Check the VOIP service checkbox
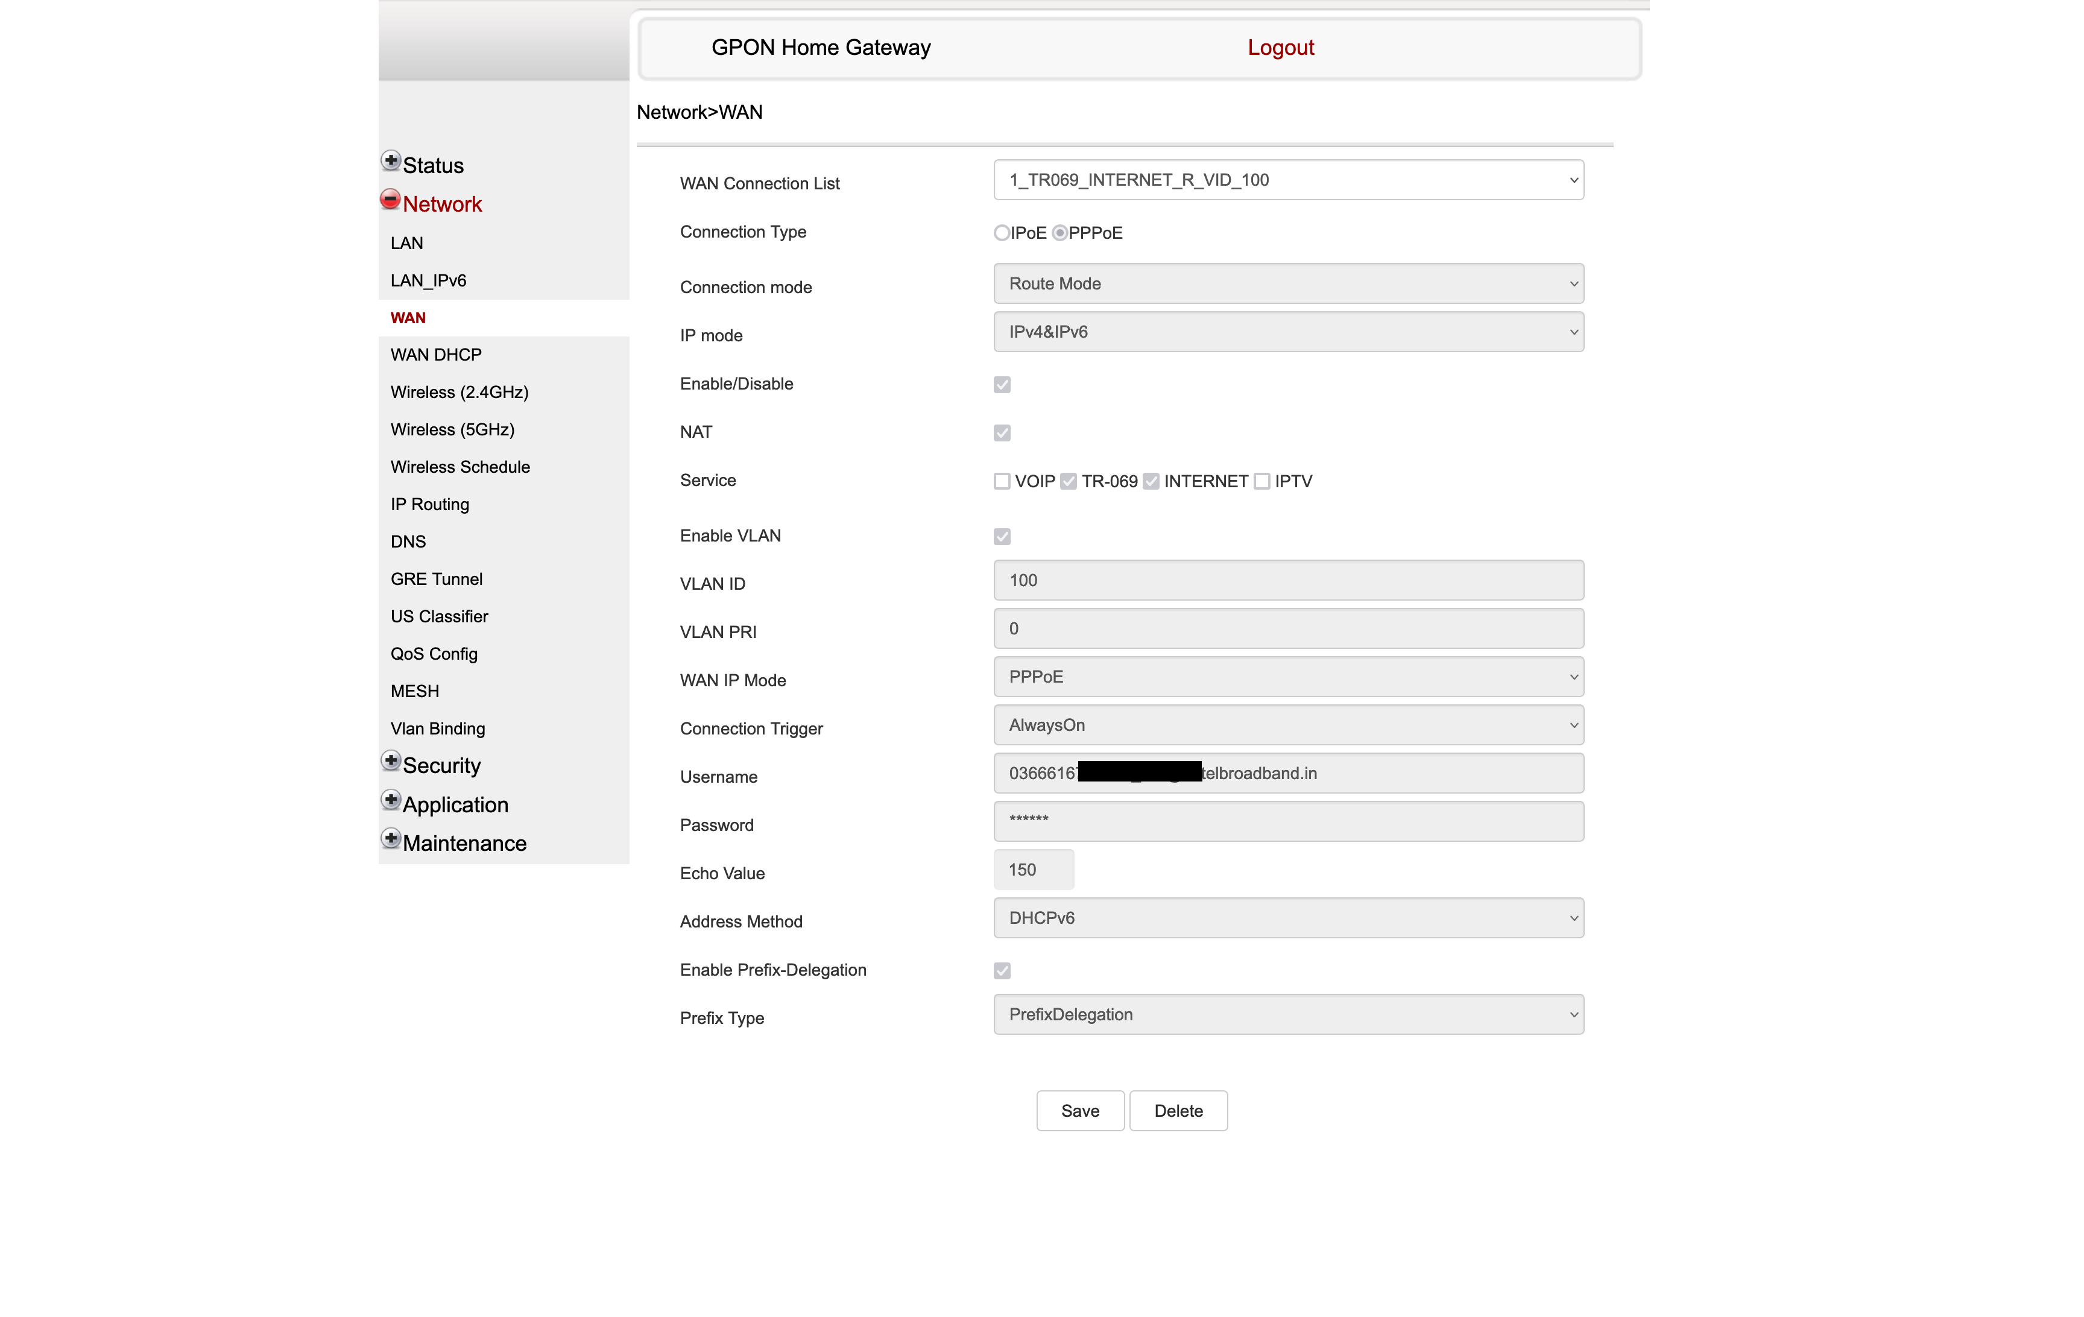Screen dimensions: 2084x1317 1002,481
